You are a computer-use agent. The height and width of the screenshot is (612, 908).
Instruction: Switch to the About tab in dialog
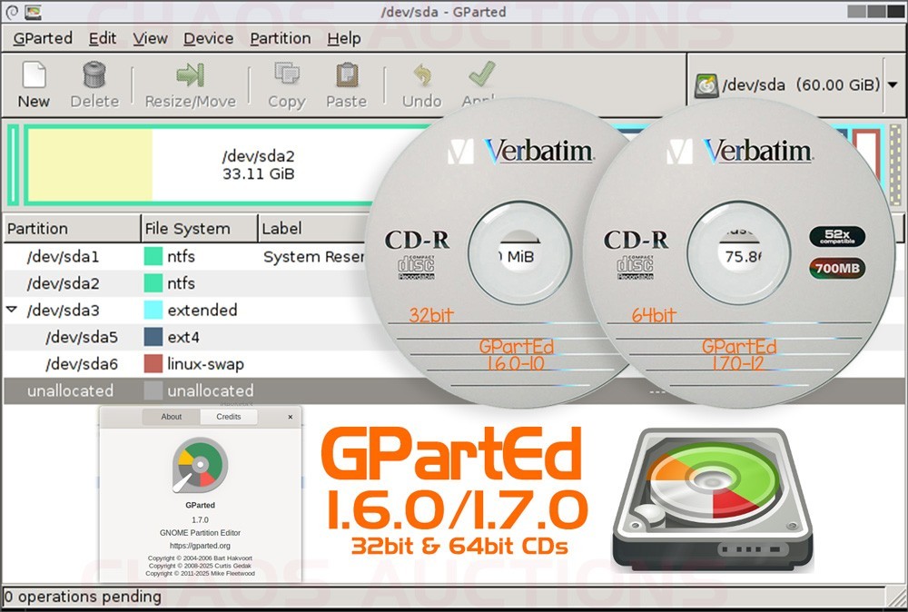172,417
